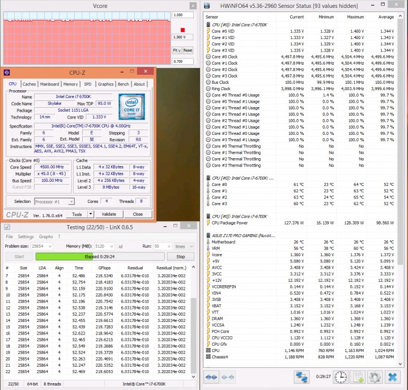The height and width of the screenshot is (390, 408).
Task: Open the LinX Graphs menu
Action: (46, 236)
